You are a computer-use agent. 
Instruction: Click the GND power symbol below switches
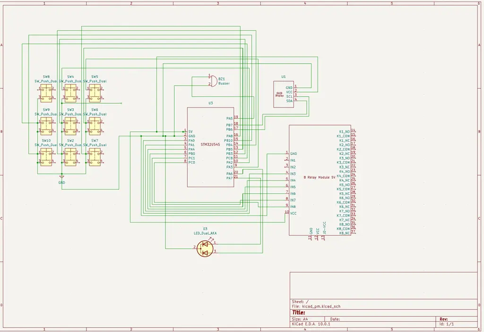point(62,177)
